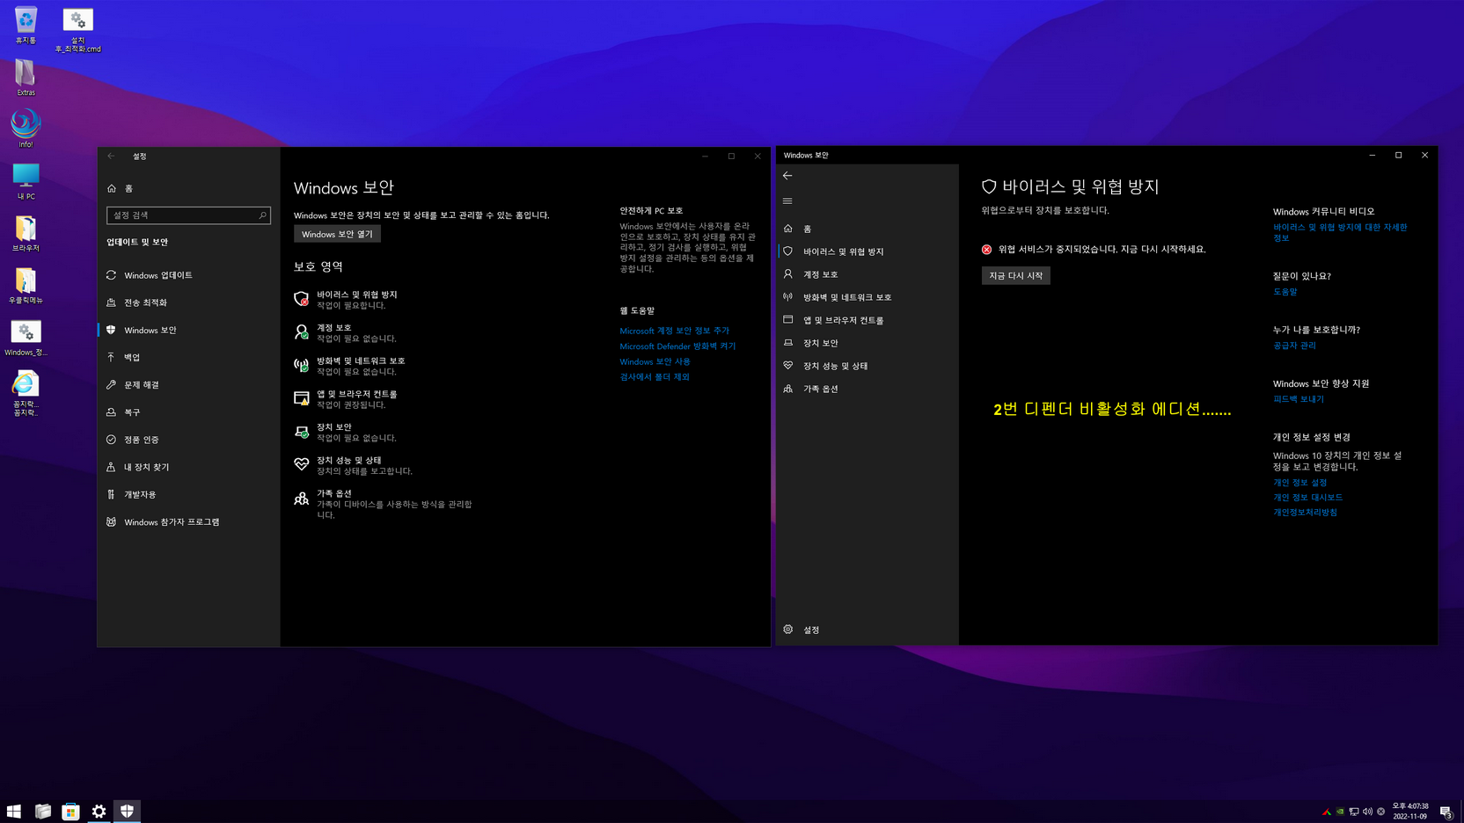Click the Start button on taskbar
The width and height of the screenshot is (1464, 823).
coord(14,811)
